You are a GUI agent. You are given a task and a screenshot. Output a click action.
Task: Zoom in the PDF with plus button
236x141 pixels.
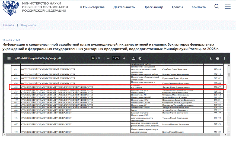click(124, 58)
